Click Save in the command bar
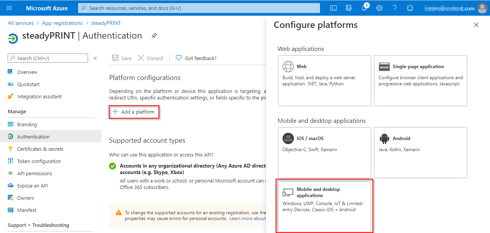The image size is (490, 233). click(x=122, y=58)
